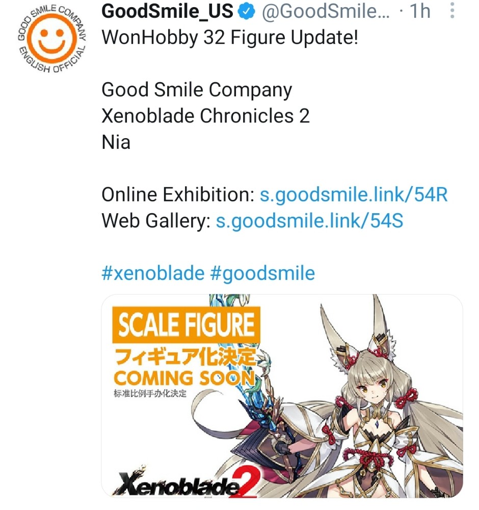Tap the Good Smile Company text line
The width and height of the screenshot is (479, 510).
197,90
